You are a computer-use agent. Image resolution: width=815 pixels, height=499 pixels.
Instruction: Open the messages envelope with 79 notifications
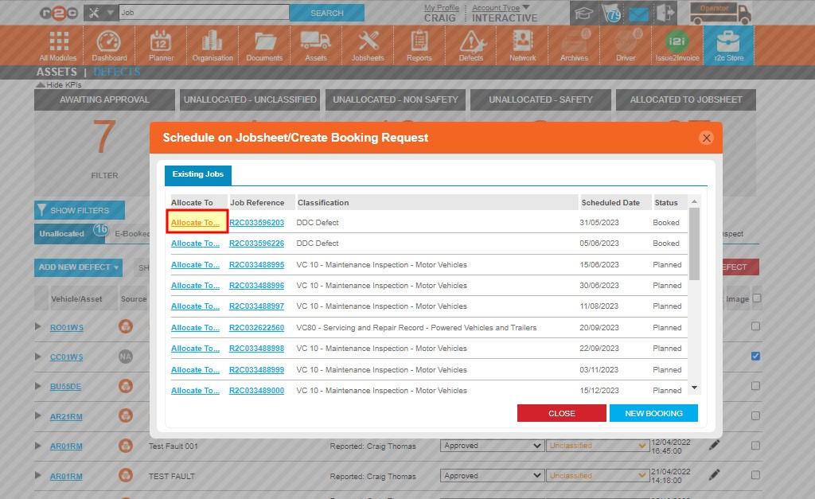coord(638,13)
